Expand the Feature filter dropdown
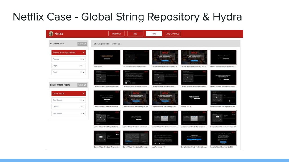The image size is (289, 162). click(68, 59)
